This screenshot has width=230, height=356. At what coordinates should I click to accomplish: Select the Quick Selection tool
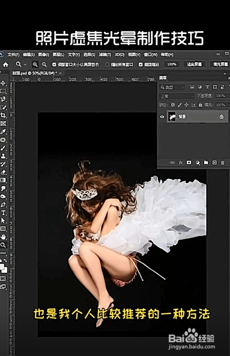pyautogui.click(x=3, y=108)
